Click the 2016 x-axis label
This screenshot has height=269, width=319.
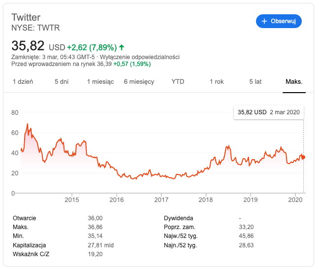(117, 200)
